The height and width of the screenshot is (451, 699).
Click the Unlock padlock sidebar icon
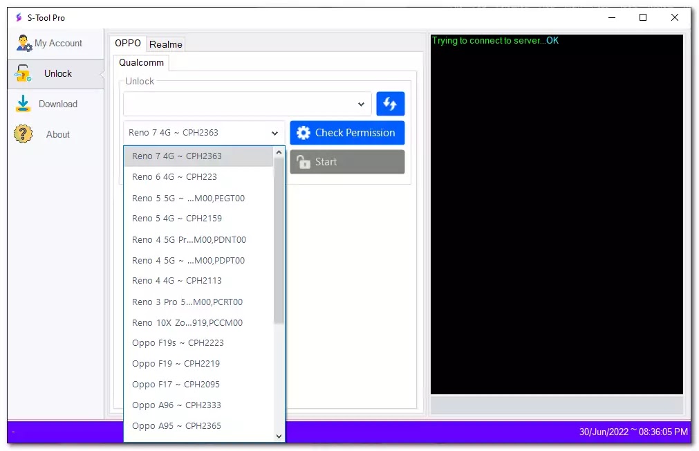point(23,73)
